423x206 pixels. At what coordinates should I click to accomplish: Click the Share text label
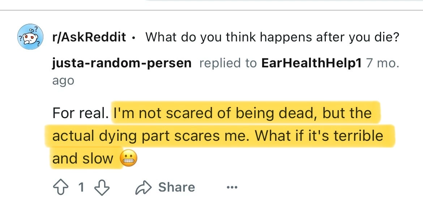point(176,187)
